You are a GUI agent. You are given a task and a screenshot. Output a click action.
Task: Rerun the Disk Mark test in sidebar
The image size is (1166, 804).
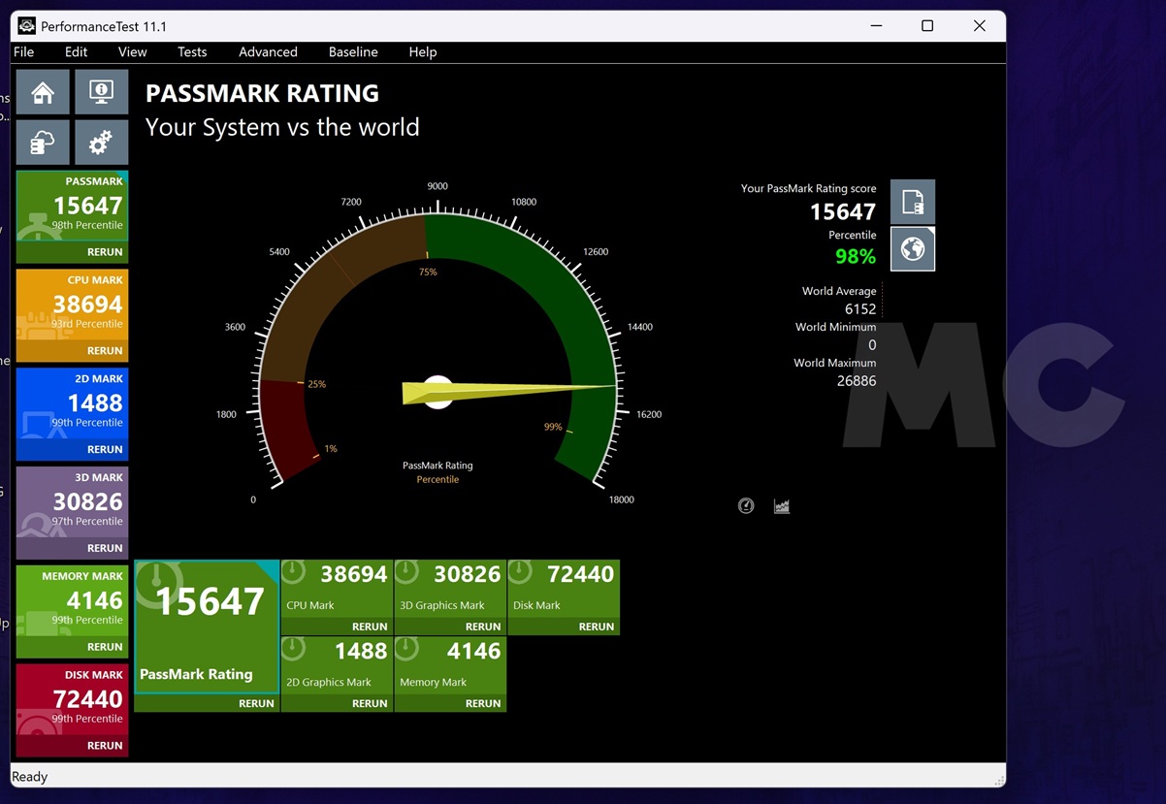click(105, 746)
